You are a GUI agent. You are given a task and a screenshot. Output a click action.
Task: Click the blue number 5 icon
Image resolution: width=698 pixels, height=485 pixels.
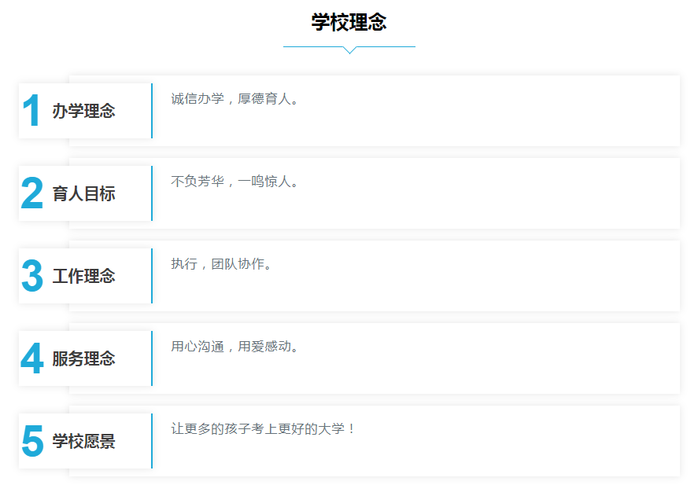(32, 441)
